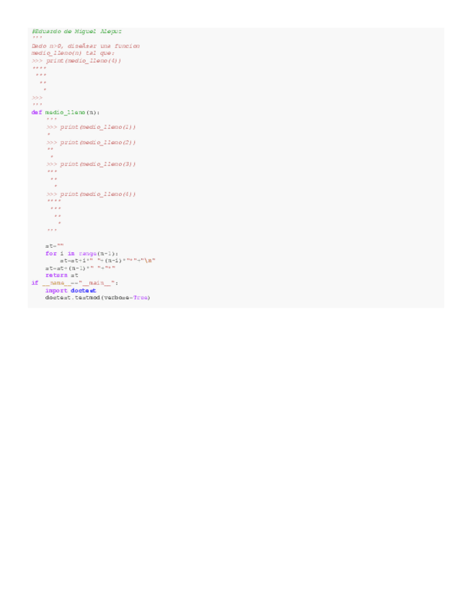Click the line "medio_lleno(n) tal que:"
This screenshot has width=472, height=611.
point(73,53)
